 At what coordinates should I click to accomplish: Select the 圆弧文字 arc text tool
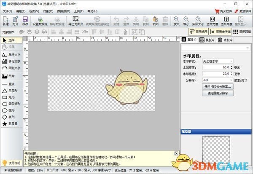point(11,68)
